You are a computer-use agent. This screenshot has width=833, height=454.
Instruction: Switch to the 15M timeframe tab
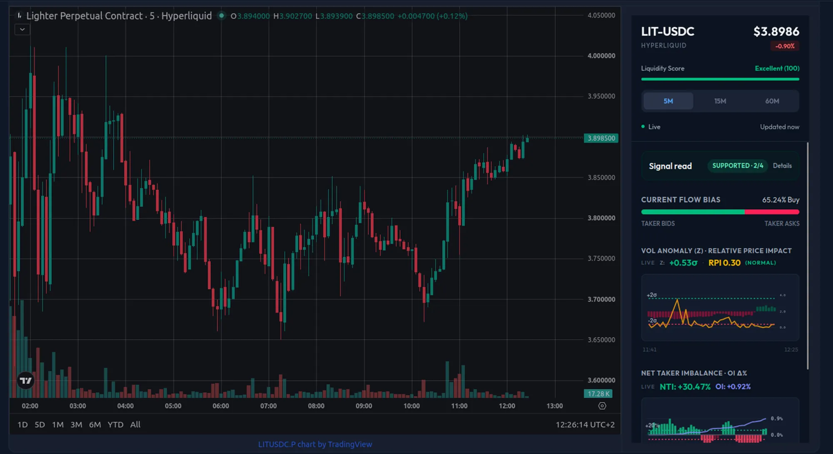pos(720,101)
